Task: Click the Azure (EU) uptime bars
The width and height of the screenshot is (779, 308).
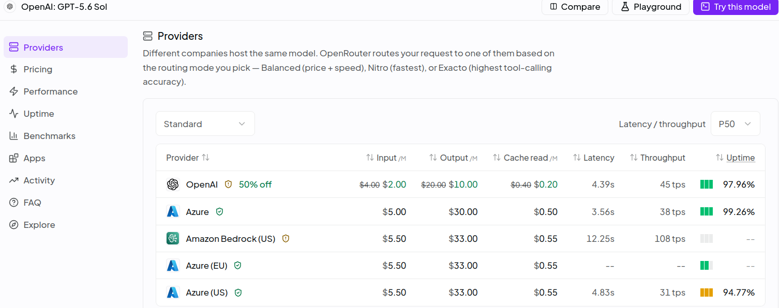Action: coord(707,265)
